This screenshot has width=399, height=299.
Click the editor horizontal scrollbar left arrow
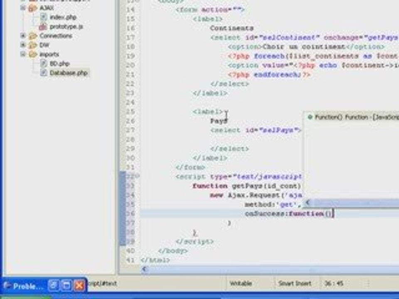click(144, 269)
